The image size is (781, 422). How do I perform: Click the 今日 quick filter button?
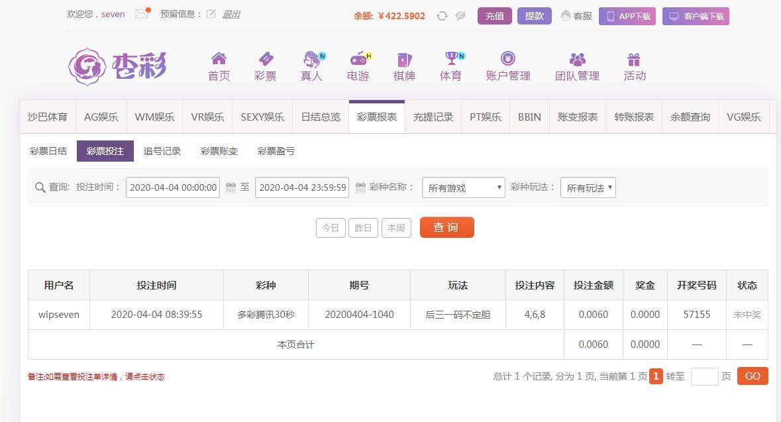point(331,228)
